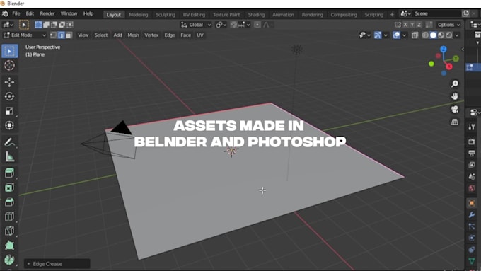Open the File menu
Screen dimensions: 481x271
tap(16, 14)
